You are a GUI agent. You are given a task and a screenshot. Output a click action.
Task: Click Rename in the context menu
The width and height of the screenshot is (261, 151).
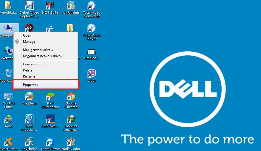45,76
